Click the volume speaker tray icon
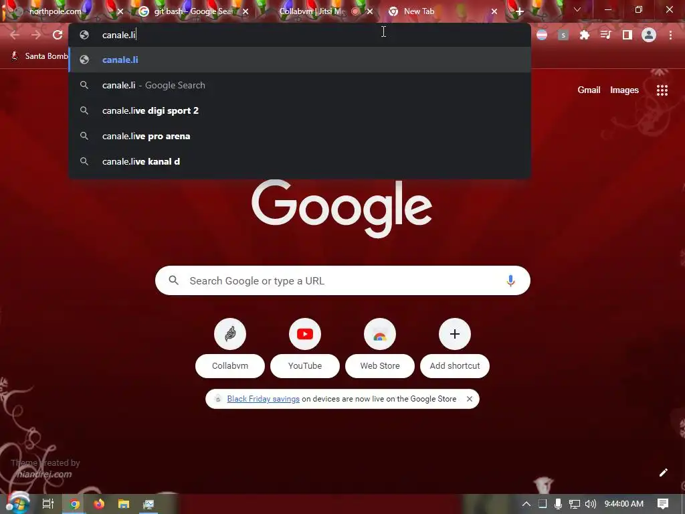685x514 pixels. (x=590, y=504)
